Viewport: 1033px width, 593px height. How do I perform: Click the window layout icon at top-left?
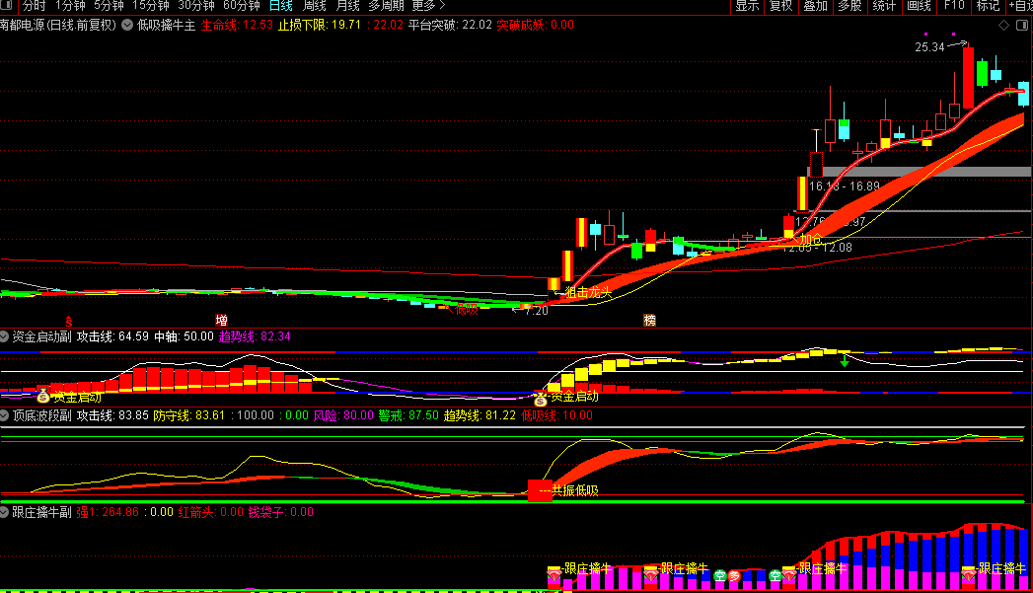[x=7, y=5]
